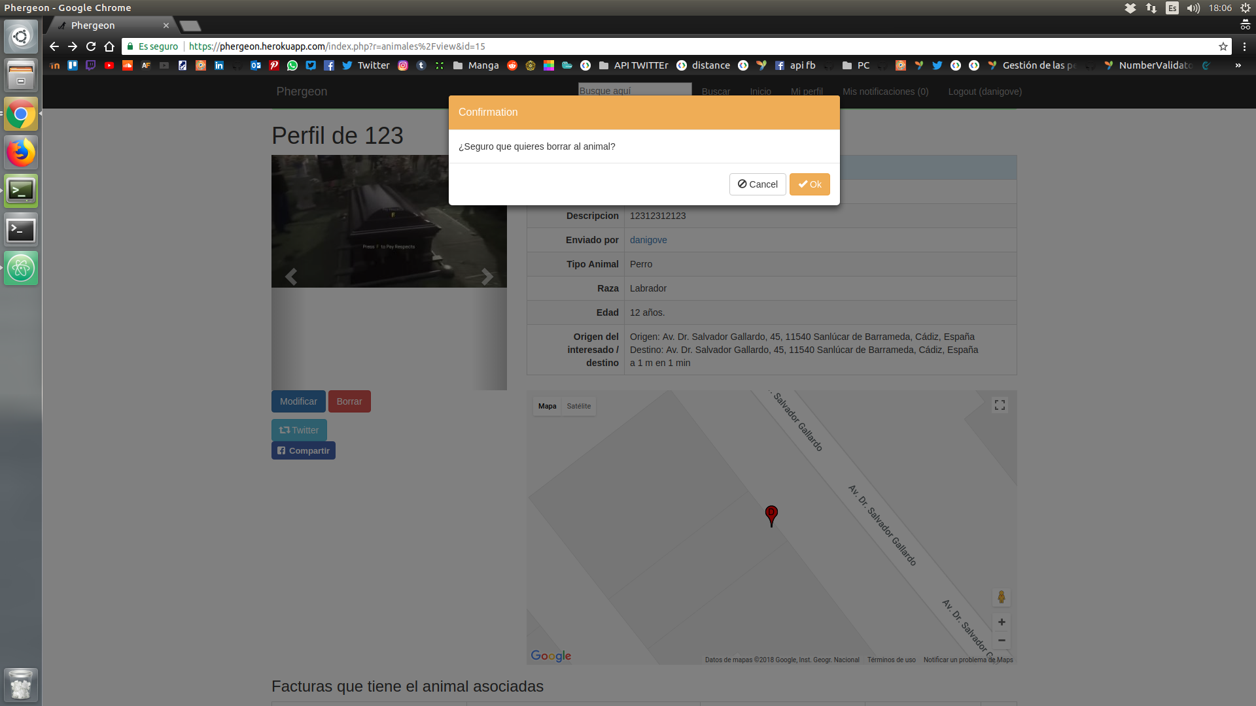Click the Facebook Compartir button

coord(304,450)
